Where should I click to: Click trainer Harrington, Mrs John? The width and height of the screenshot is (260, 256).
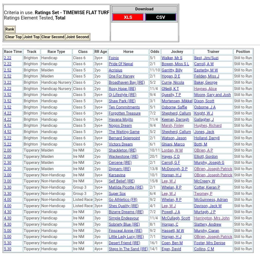[x=212, y=218]
